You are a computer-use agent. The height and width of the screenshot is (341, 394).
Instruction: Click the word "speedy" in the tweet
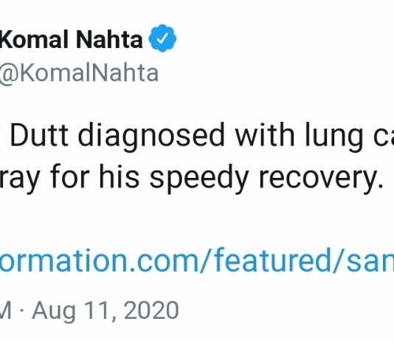(x=199, y=177)
